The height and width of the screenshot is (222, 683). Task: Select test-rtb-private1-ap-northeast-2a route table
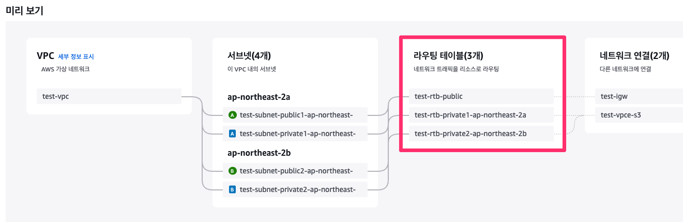tap(481, 115)
